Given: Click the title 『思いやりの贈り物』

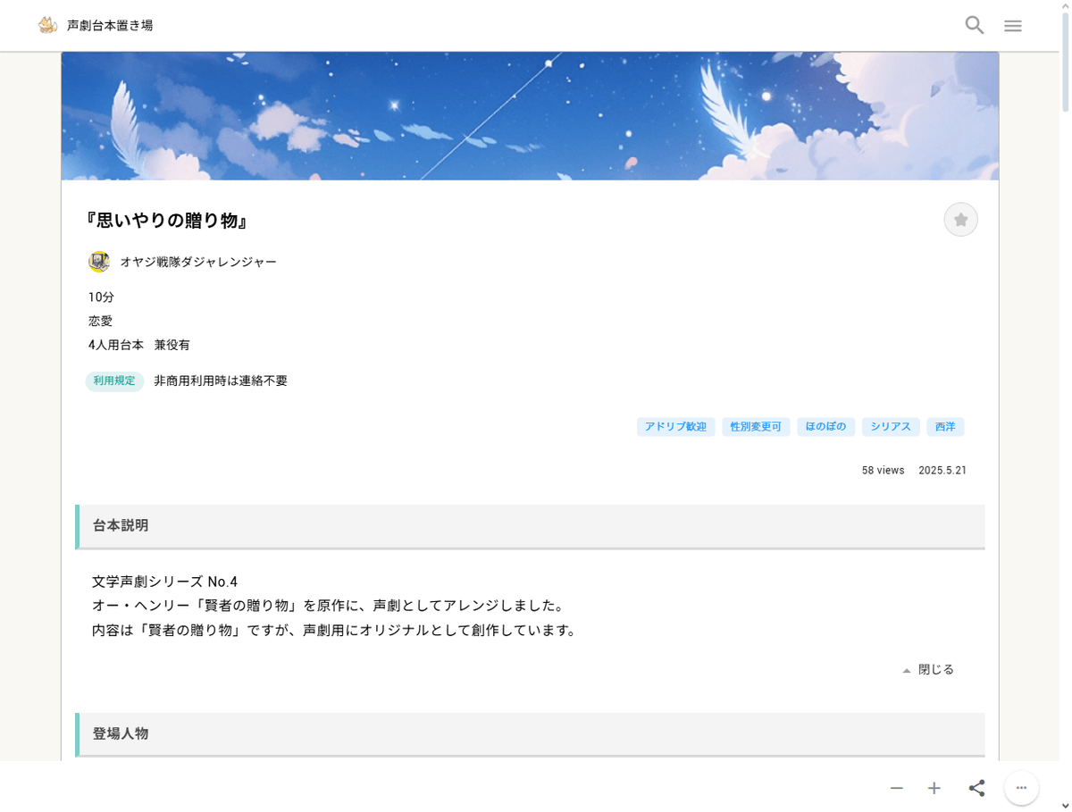Looking at the screenshot, I should click(x=167, y=221).
